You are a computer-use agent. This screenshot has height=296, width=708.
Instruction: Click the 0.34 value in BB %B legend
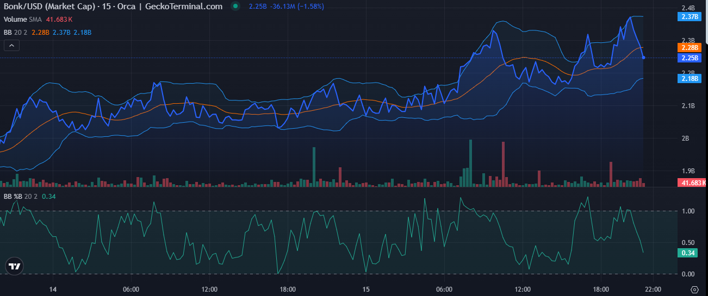pyautogui.click(x=48, y=197)
